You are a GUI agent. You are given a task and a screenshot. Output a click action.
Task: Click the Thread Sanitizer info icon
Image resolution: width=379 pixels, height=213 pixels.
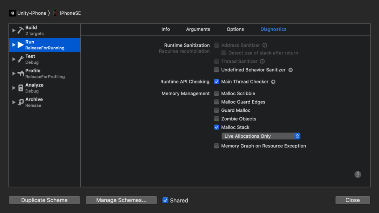coord(262,61)
